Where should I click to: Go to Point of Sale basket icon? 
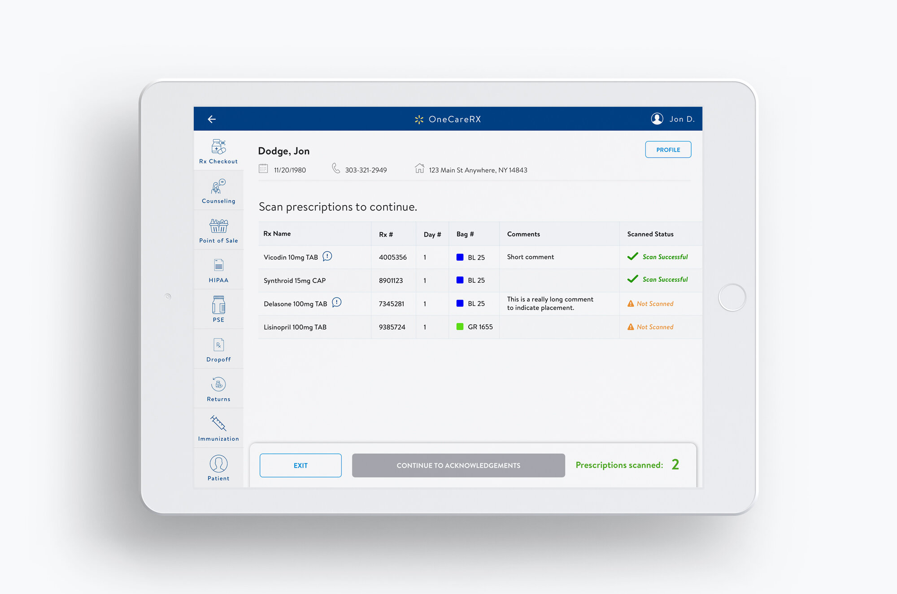(218, 226)
